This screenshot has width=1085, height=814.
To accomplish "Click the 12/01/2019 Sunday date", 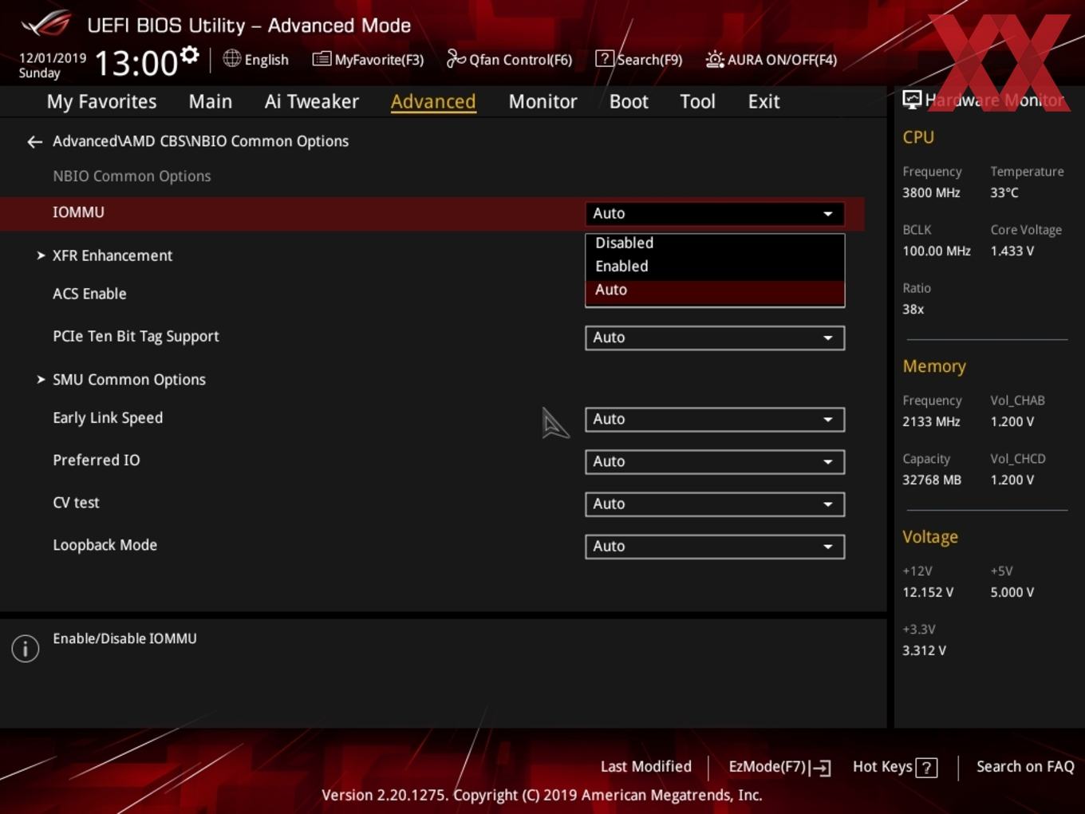I will [52, 65].
